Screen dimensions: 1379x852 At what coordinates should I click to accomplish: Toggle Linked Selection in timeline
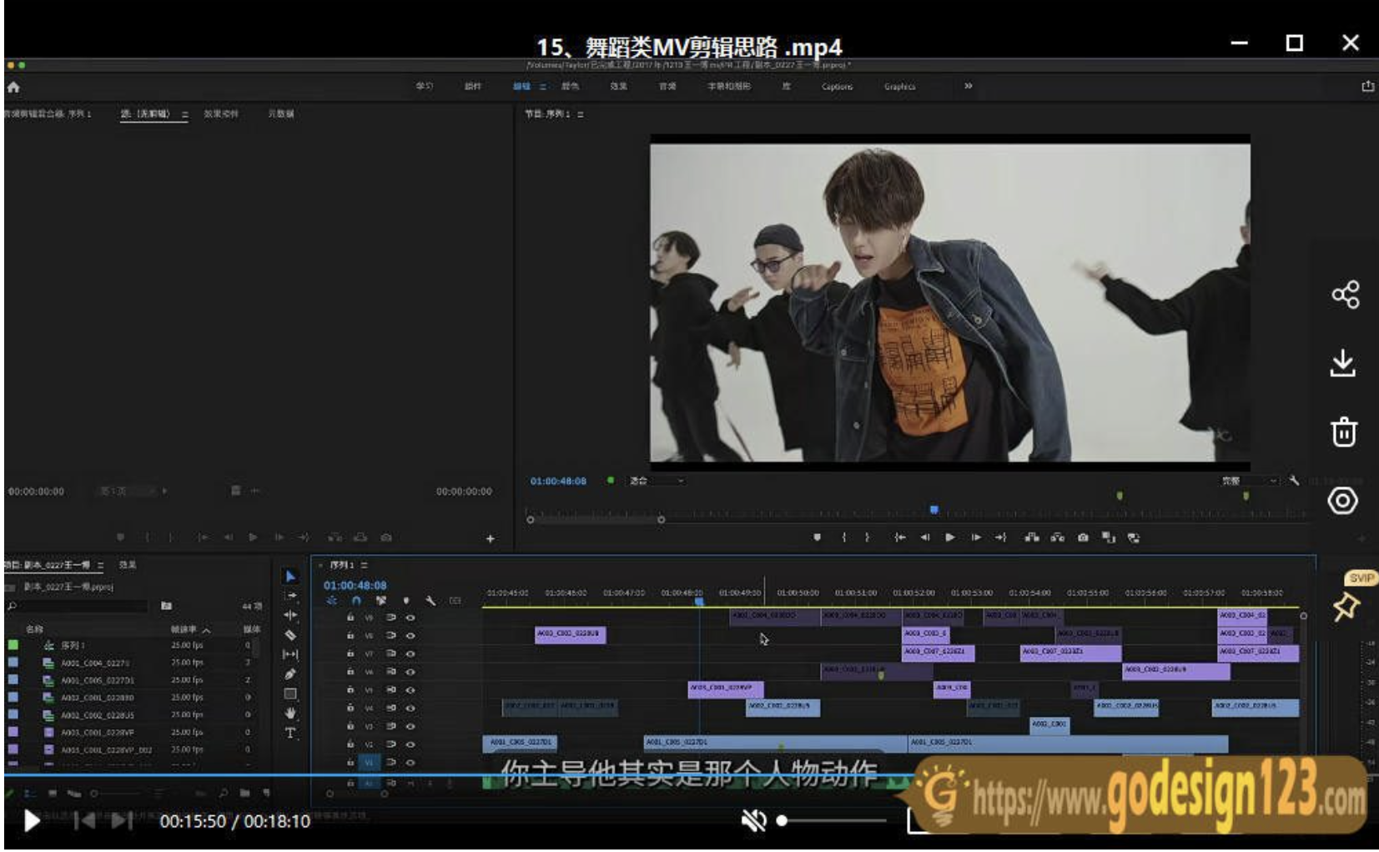[x=381, y=601]
